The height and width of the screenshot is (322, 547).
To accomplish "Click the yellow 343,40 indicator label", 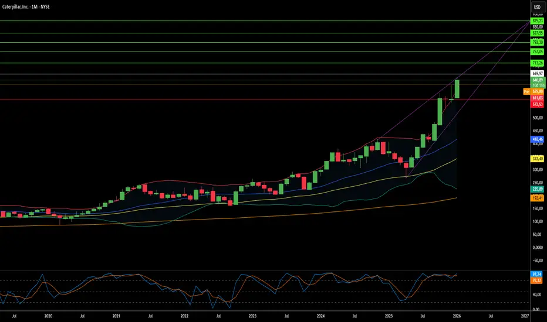I will (537, 159).
